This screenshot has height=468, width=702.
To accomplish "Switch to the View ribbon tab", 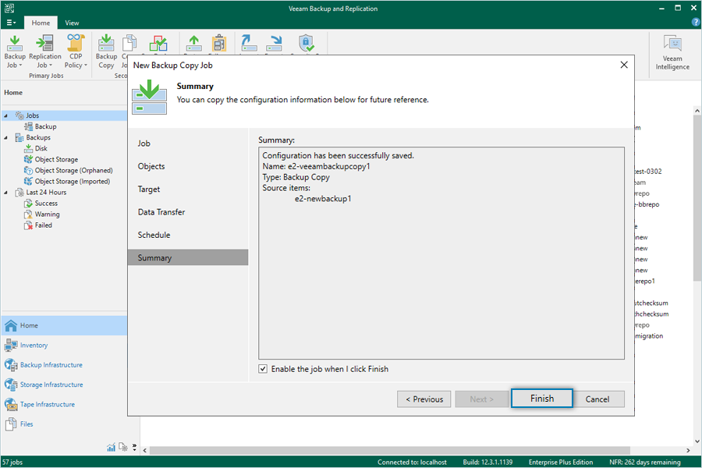I will coord(72,23).
